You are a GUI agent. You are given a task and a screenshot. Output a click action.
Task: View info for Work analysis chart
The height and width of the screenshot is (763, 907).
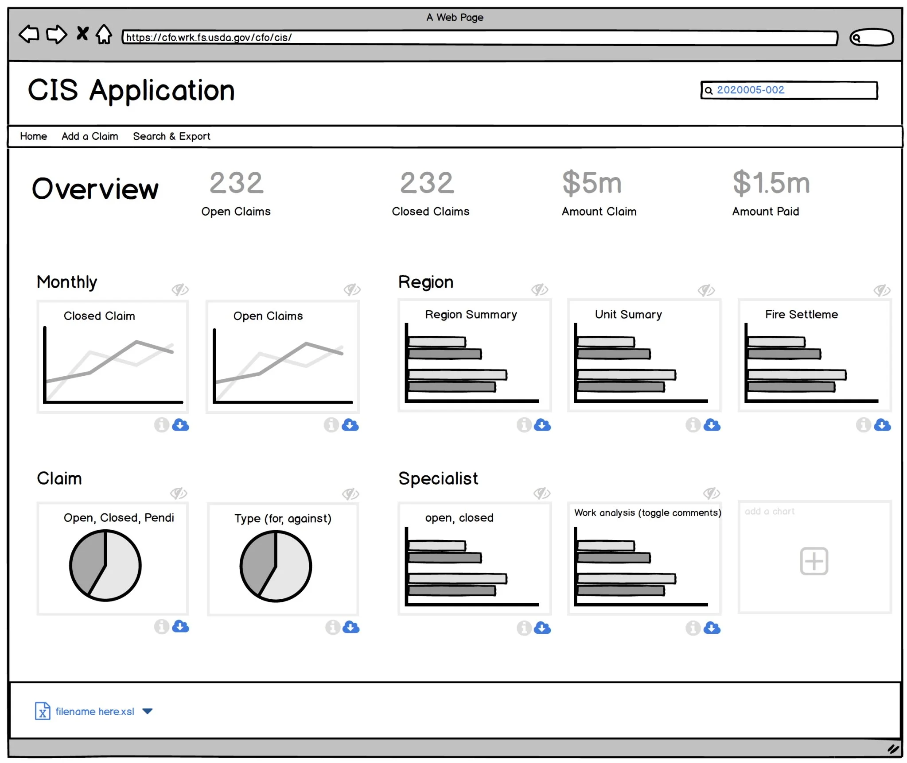pyautogui.click(x=693, y=628)
